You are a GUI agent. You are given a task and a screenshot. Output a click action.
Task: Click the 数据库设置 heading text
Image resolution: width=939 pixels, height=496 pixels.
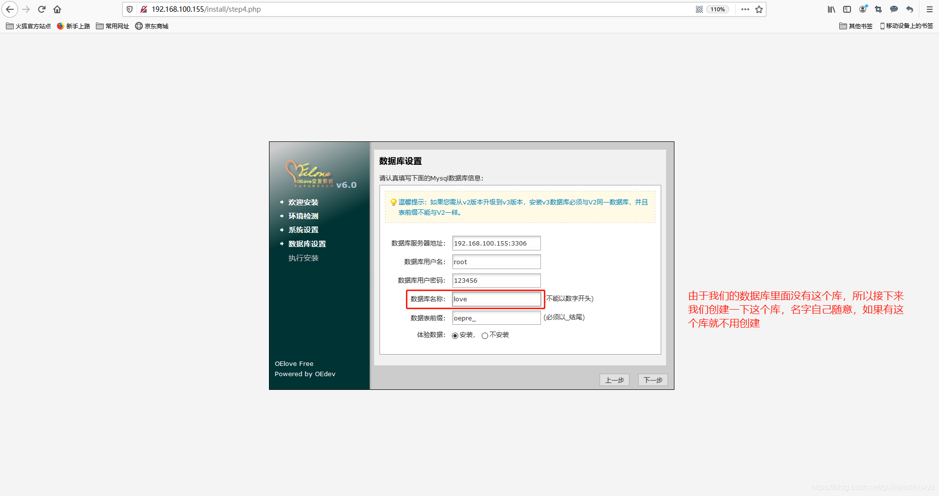(x=401, y=161)
